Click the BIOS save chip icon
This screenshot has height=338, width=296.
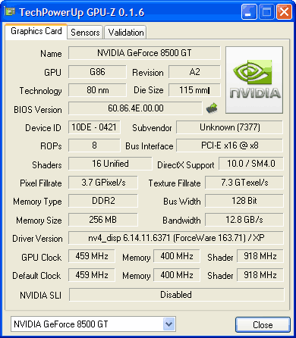pyautogui.click(x=212, y=108)
